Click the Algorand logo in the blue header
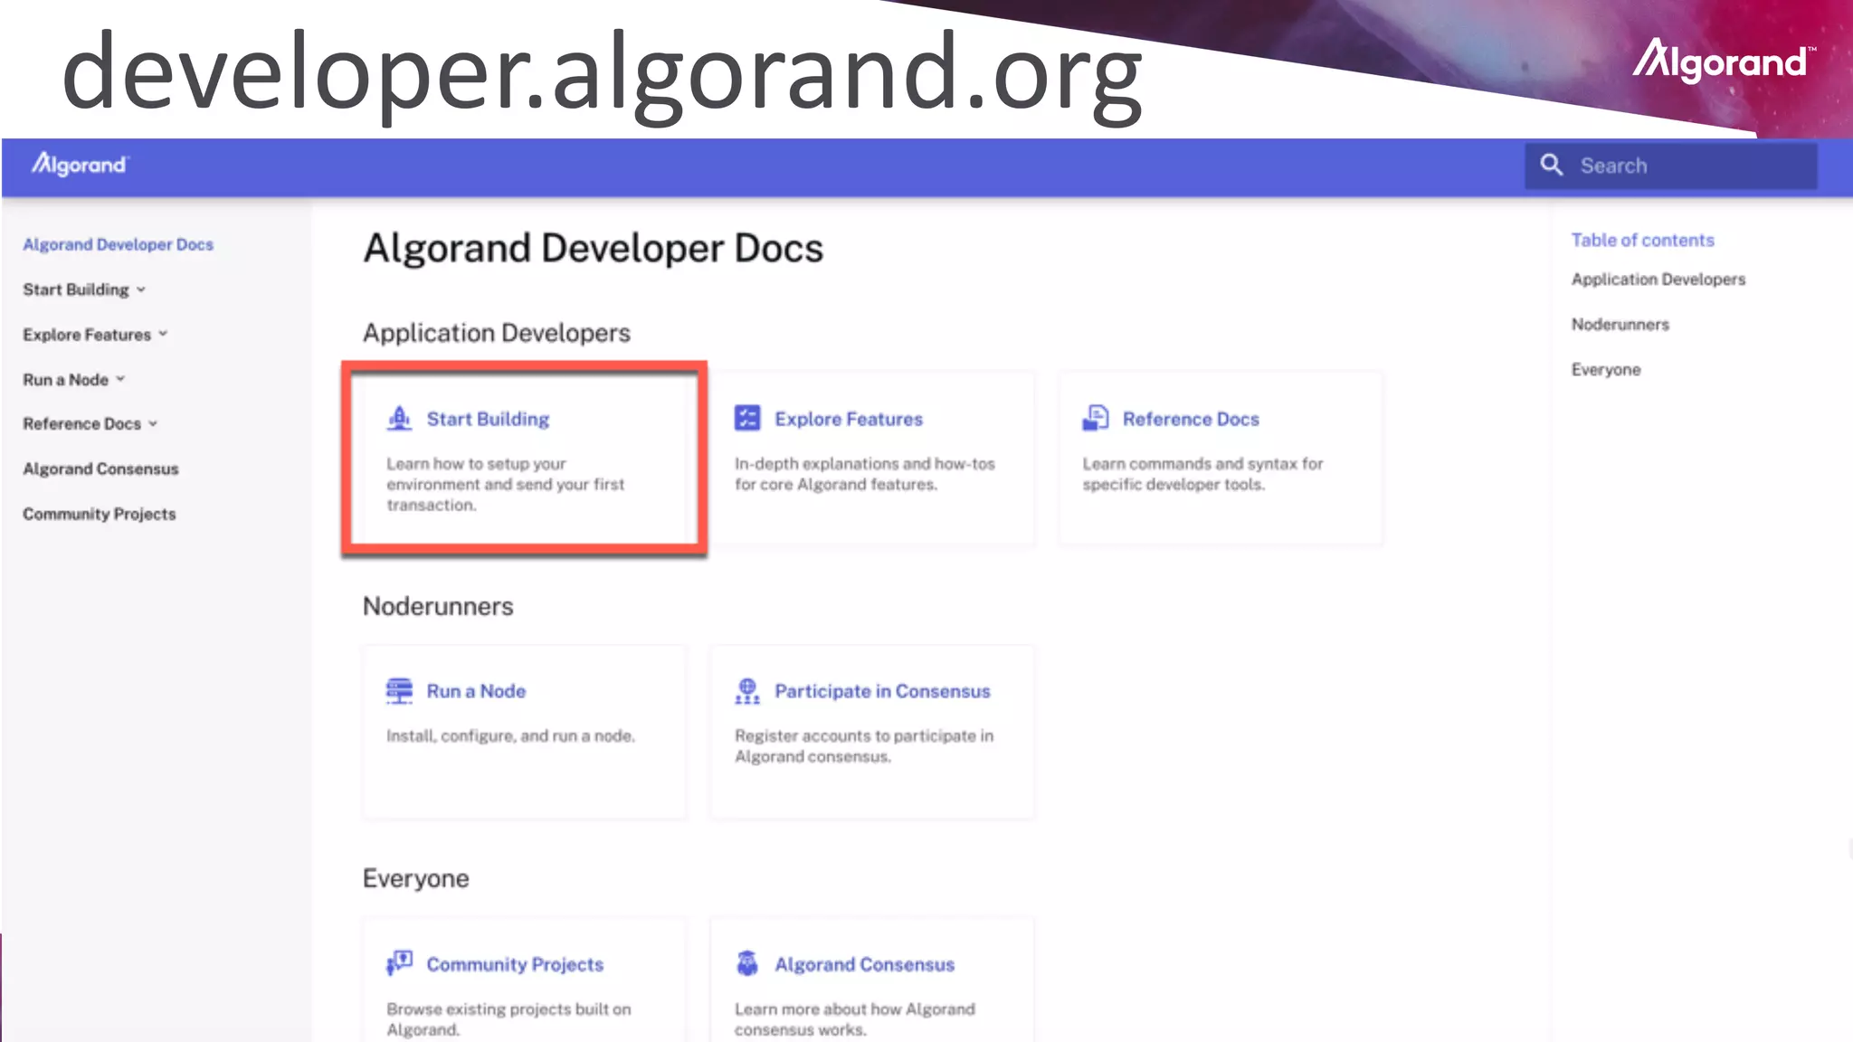The image size is (1853, 1042). (x=81, y=165)
